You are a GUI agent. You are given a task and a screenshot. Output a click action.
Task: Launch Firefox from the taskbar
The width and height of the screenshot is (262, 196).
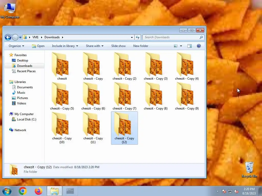click(x=38, y=191)
